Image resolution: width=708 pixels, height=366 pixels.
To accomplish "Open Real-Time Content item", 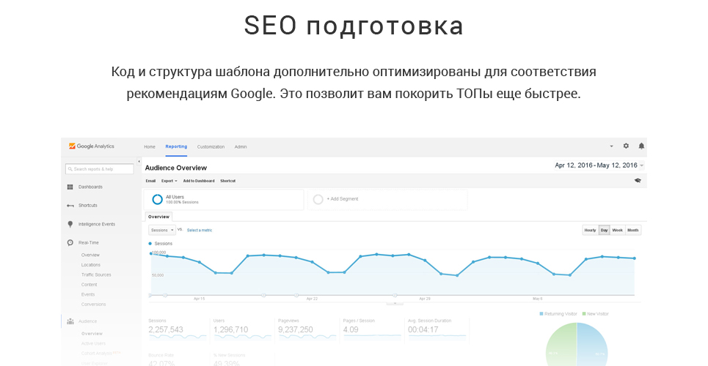I will click(89, 285).
